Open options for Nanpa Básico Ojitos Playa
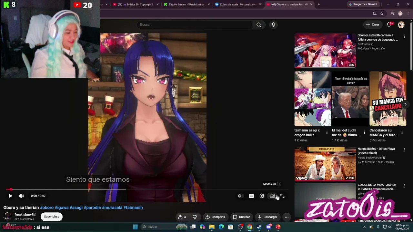This screenshot has width=413, height=232. (x=403, y=150)
